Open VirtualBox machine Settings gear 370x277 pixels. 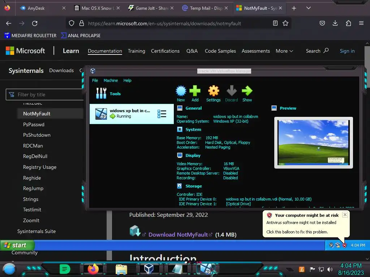coord(213,91)
